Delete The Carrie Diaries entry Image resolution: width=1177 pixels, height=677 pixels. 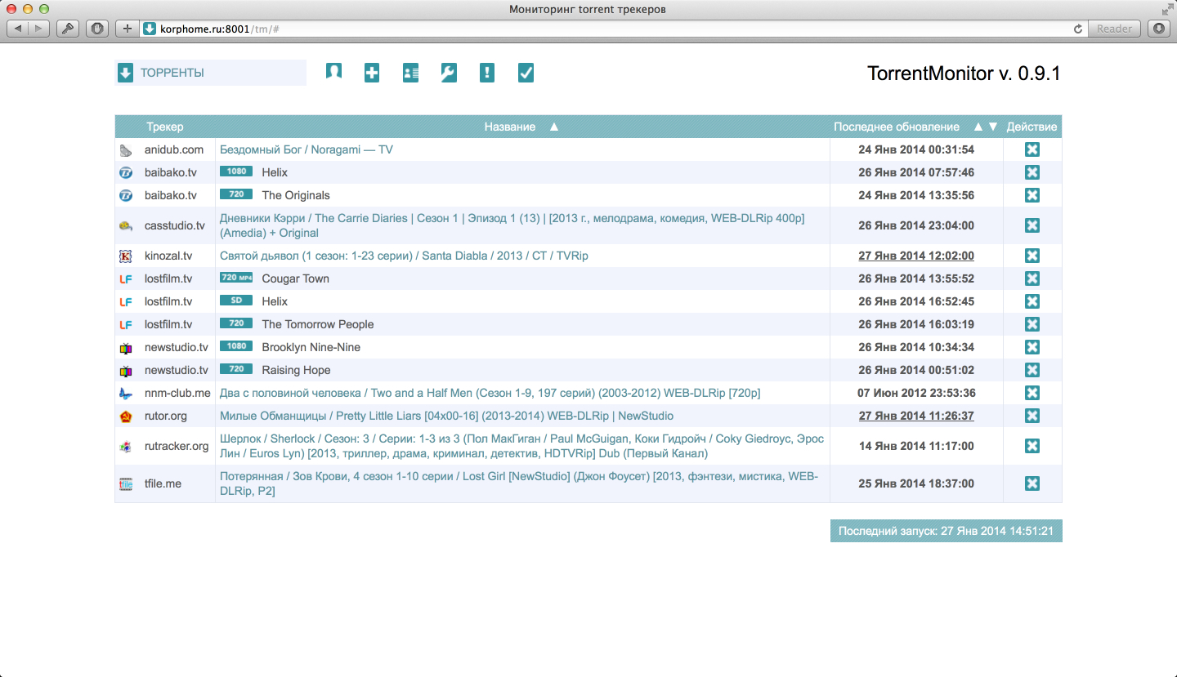click(1032, 225)
